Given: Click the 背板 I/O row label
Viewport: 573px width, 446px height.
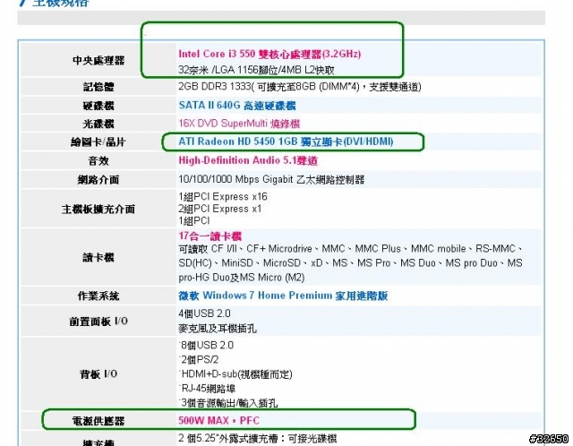Looking at the screenshot, I should coord(98,374).
